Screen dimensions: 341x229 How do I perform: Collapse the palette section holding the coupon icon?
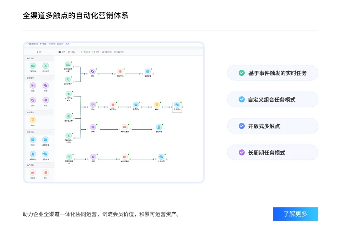[50, 165]
